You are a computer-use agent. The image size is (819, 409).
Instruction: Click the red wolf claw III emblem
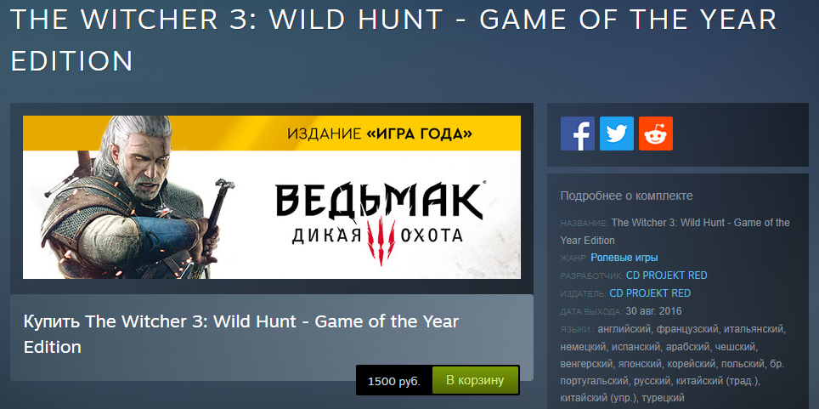coord(381,240)
